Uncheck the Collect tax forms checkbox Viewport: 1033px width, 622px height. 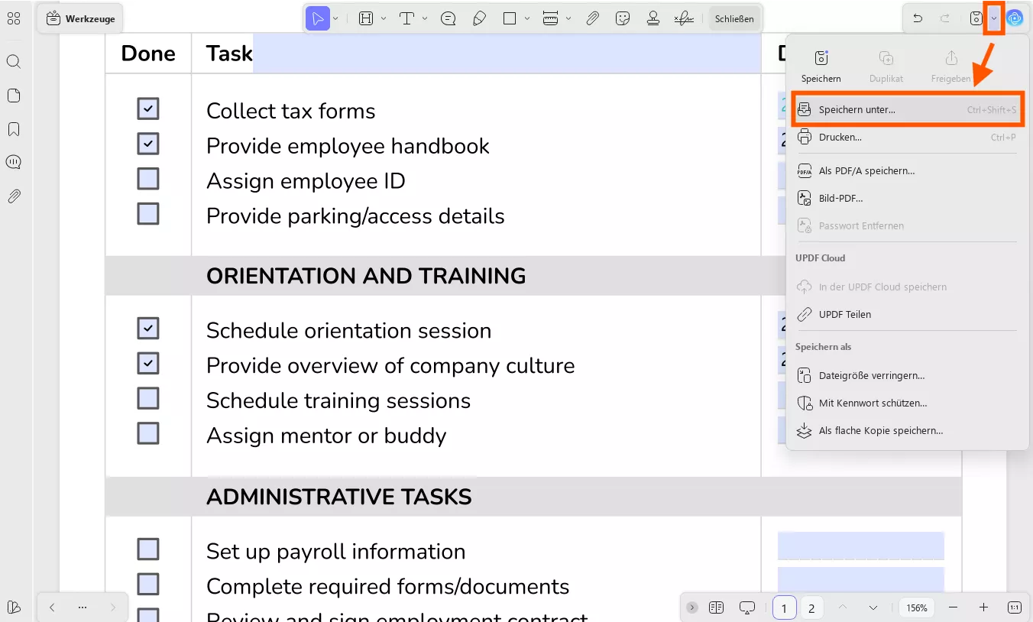click(x=148, y=109)
